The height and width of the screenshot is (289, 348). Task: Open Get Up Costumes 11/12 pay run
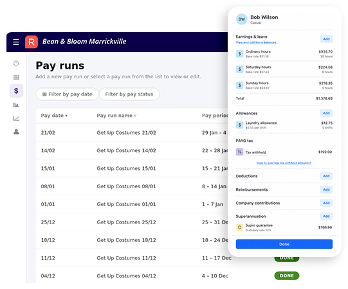click(x=126, y=258)
